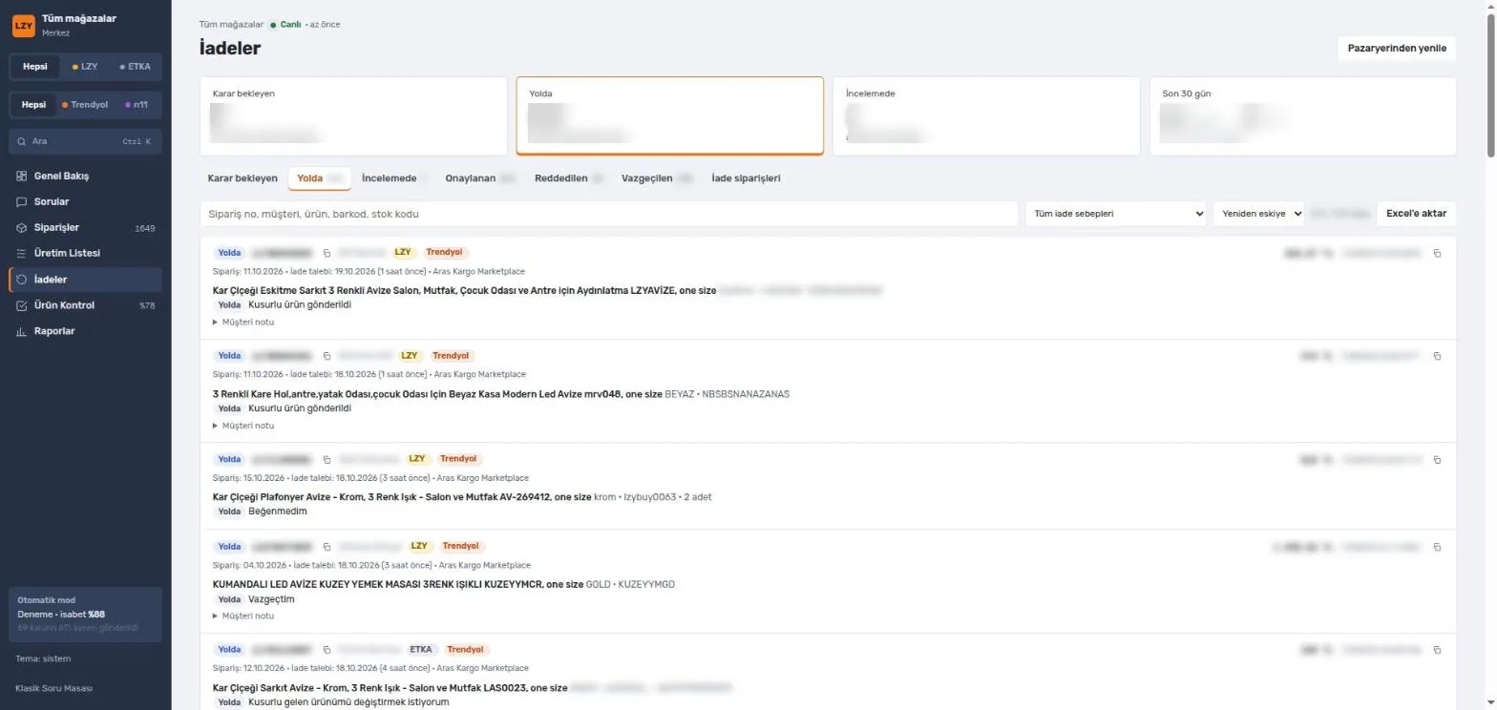Screen dimensions: 1497x710
Task: Filter marketplace to n11 only
Action: point(137,105)
